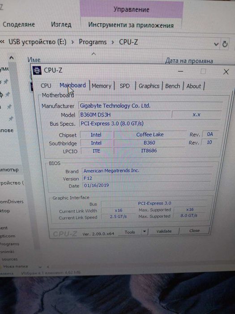Sort by Дата на промяна column

tap(189, 61)
